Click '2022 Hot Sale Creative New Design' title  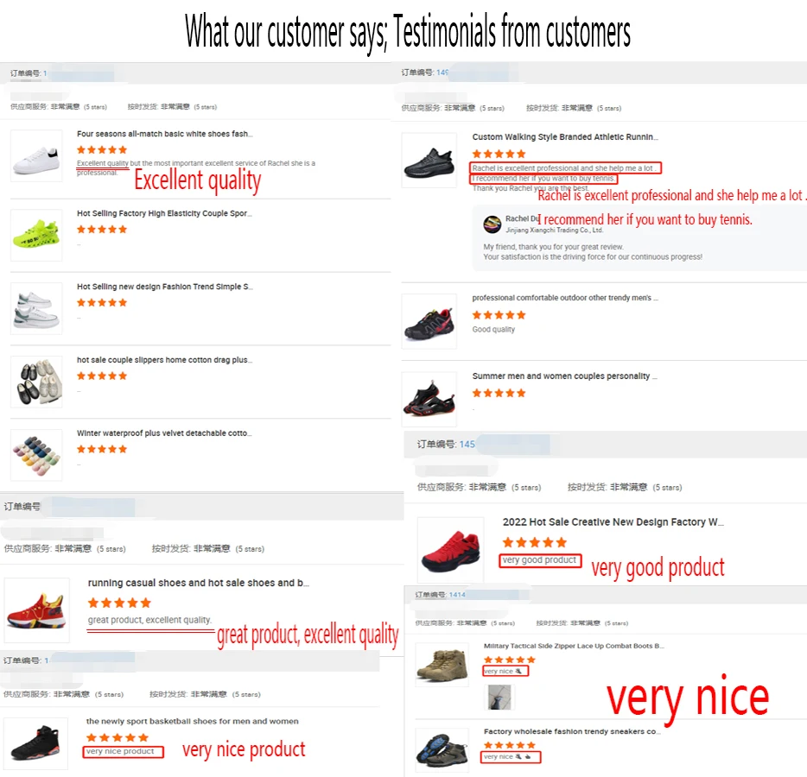click(x=613, y=522)
